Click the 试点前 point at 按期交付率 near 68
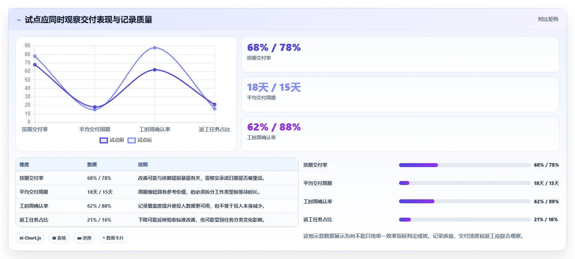This screenshot has width=575, height=259. pos(35,65)
